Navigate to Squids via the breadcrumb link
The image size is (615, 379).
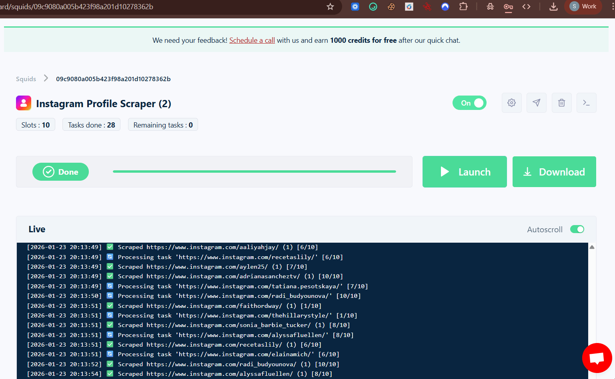[26, 79]
